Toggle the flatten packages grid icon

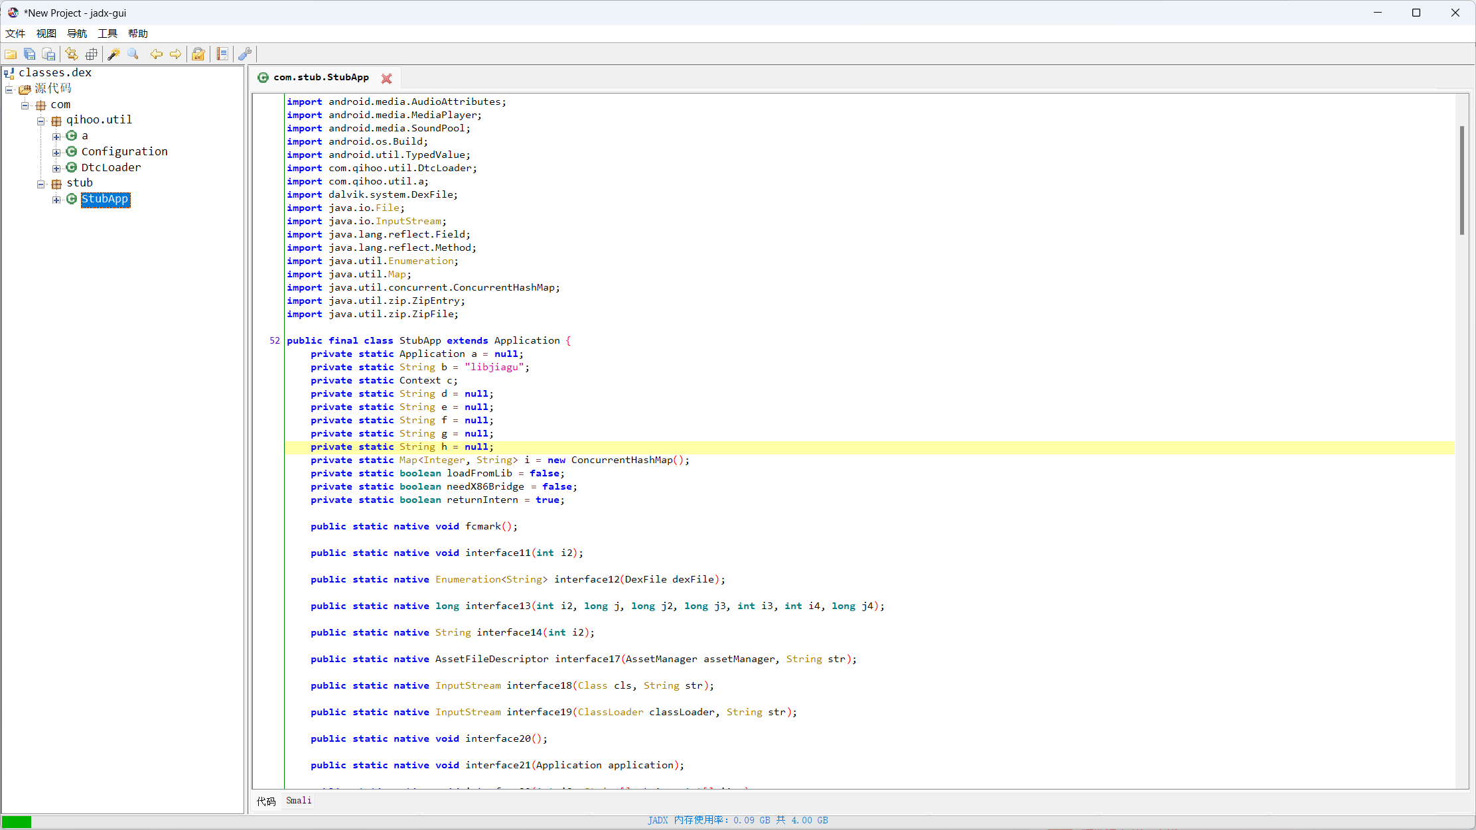(x=92, y=54)
